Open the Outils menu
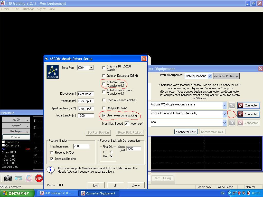The width and height of the screenshot is (263, 197). tap(16, 9)
